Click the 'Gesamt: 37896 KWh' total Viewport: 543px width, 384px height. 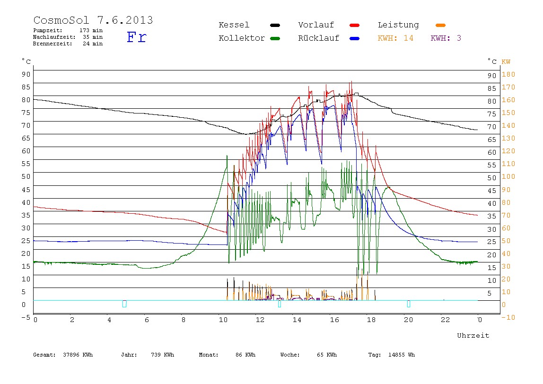63,355
